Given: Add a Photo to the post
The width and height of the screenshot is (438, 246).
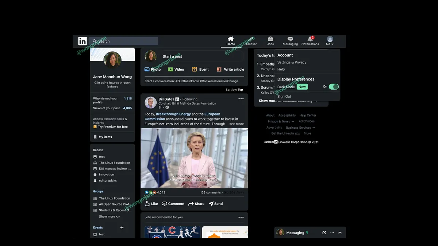Looking at the screenshot, I should (x=153, y=70).
